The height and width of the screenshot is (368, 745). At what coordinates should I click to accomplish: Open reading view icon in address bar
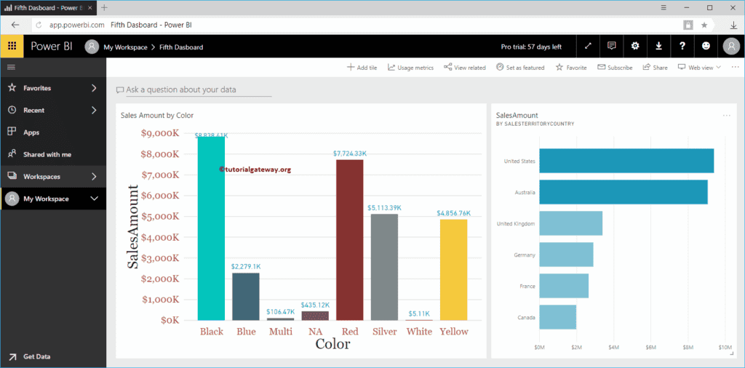pos(688,25)
